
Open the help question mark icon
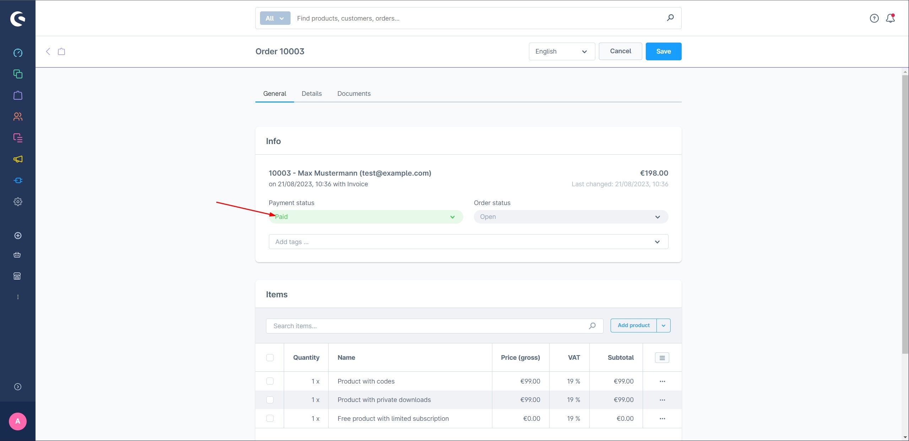coord(874,18)
